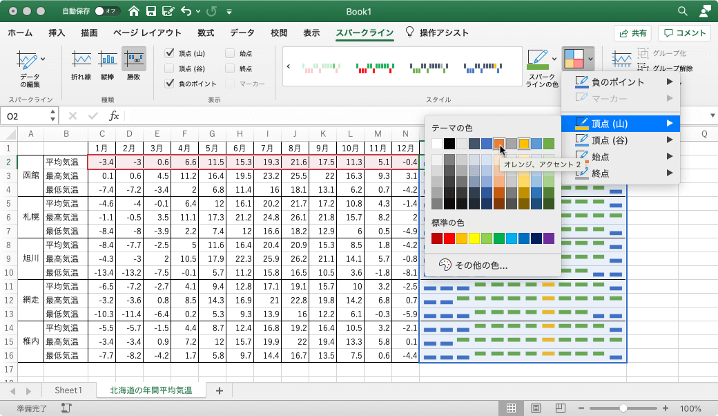
Task: Select the 縦棒 column sparkline type
Action: pos(107,65)
